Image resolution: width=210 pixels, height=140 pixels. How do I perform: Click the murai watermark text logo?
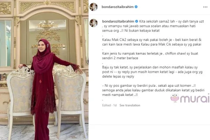(195, 98)
